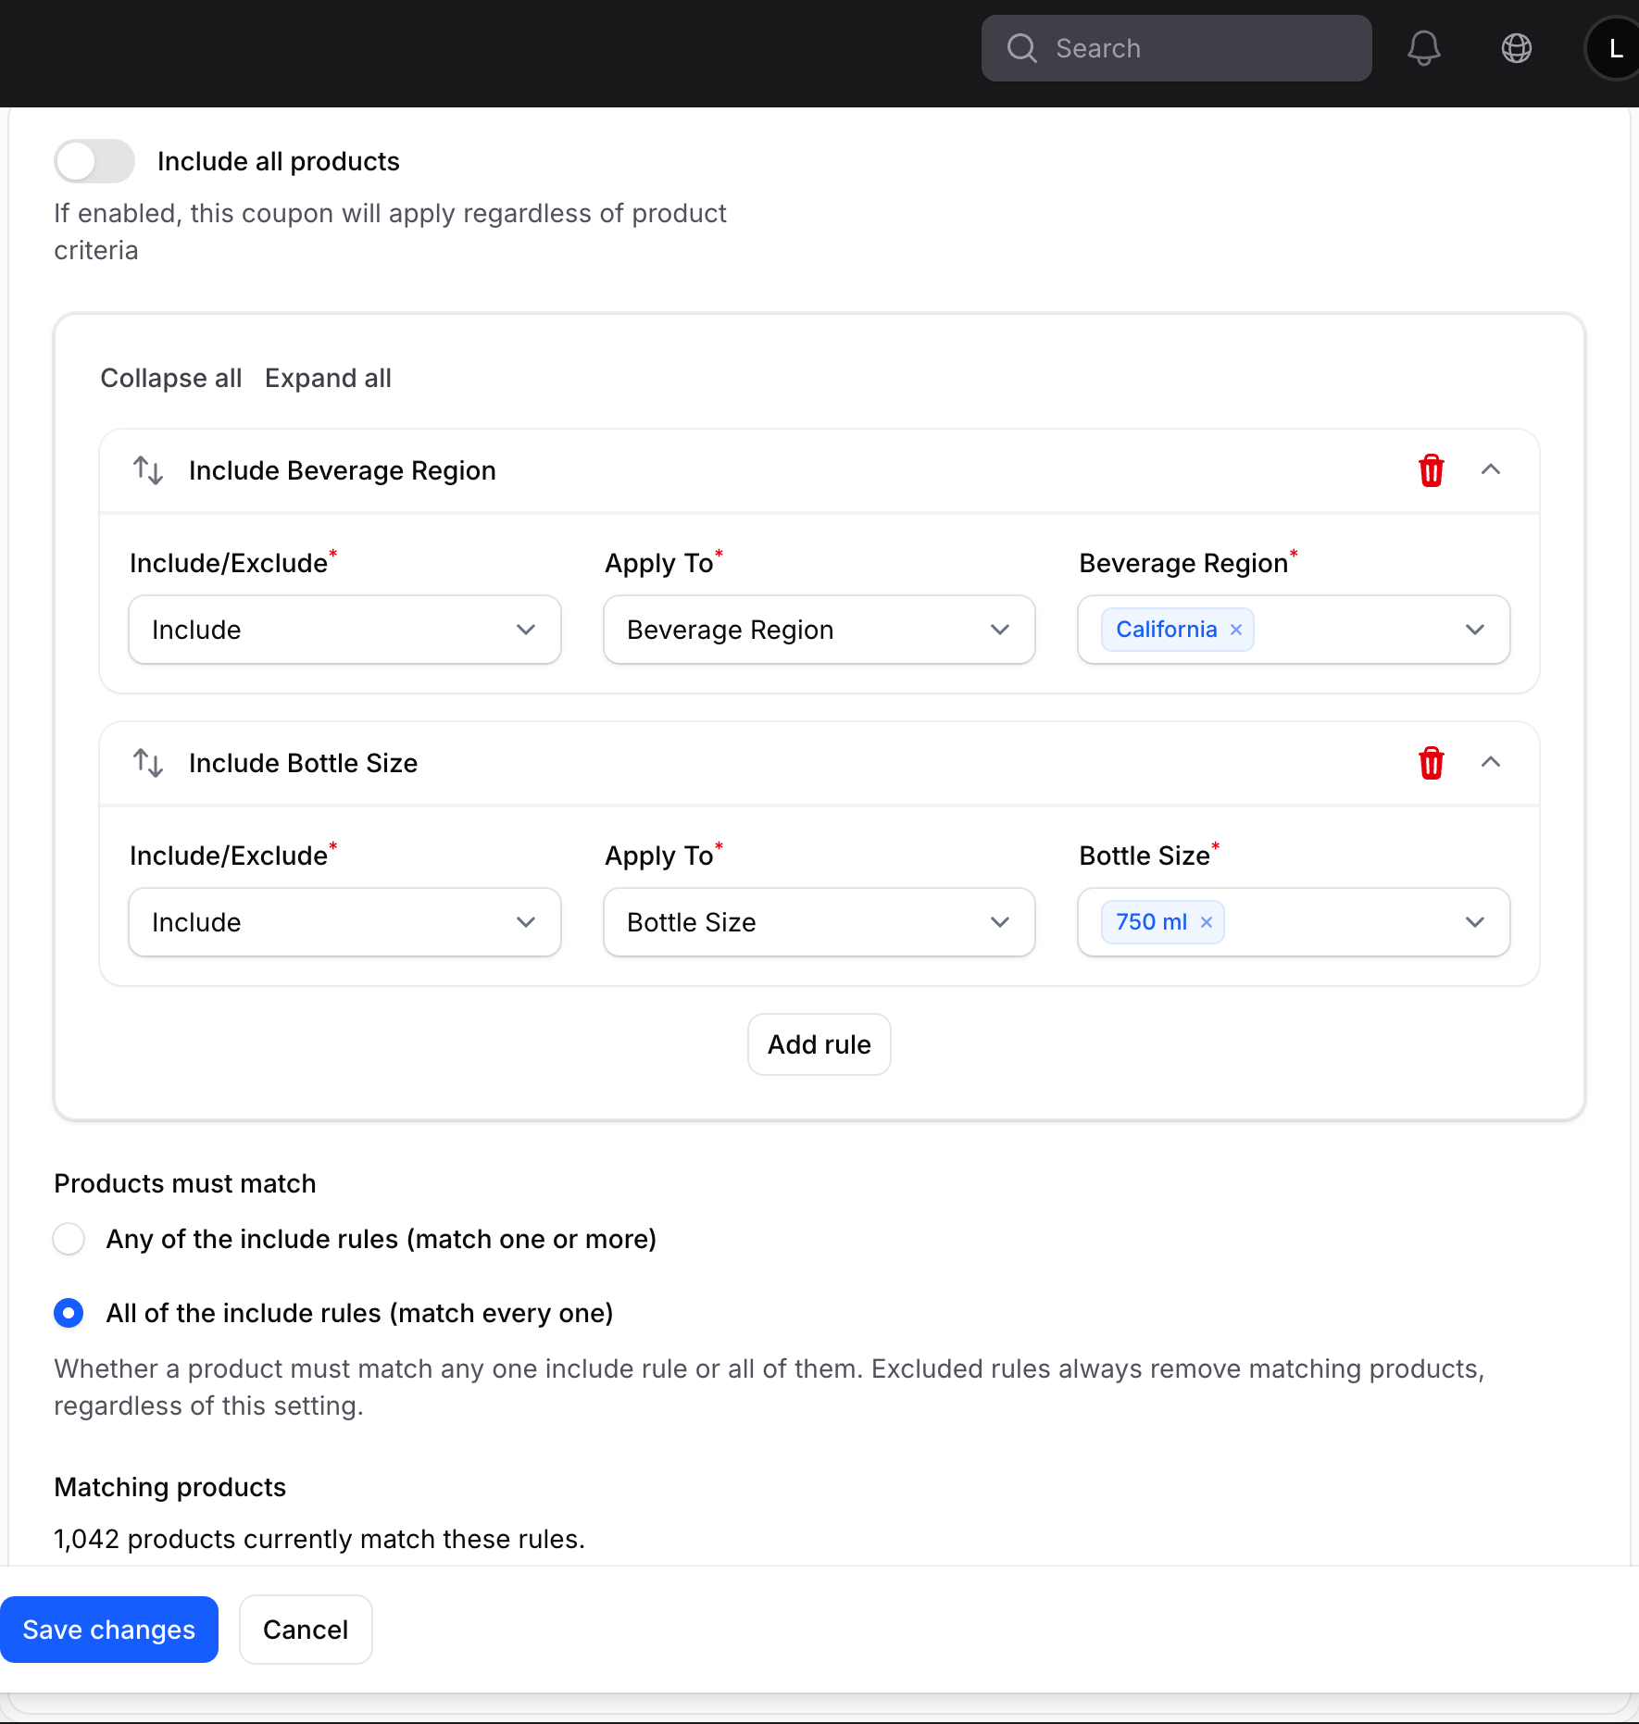
Task: Click the reorder handle of the Beverage Region rule
Action: [x=148, y=470]
